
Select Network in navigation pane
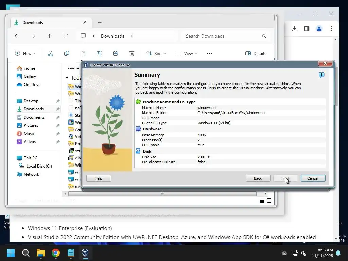(x=32, y=174)
